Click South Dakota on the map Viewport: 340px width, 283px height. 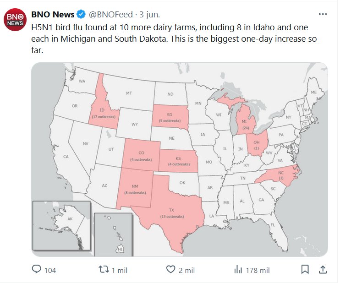(170, 117)
